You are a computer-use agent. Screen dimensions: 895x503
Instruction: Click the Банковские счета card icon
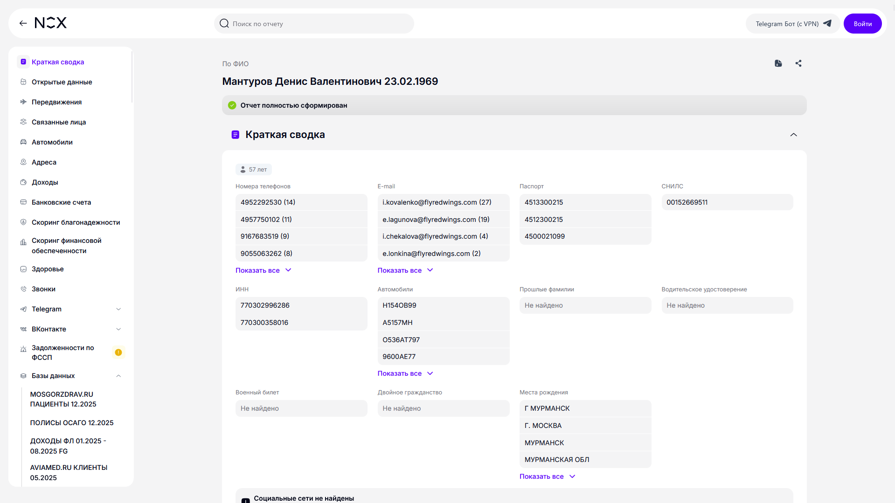[x=23, y=202]
